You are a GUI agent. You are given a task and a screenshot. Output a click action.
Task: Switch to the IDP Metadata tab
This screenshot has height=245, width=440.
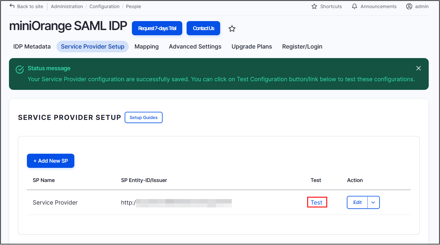pyautogui.click(x=32, y=47)
